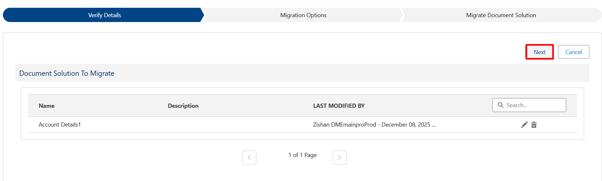Click the Zishan DMEmainproProd modifier name
The width and height of the screenshot is (602, 181).
pos(344,125)
